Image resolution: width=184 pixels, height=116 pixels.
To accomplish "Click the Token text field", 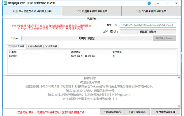I will (87, 38).
